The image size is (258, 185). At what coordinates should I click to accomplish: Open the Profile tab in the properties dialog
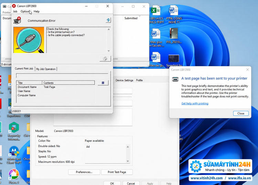(139, 80)
